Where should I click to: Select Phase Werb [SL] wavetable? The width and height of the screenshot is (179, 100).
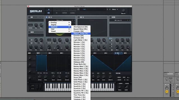pyautogui.click(x=81, y=64)
